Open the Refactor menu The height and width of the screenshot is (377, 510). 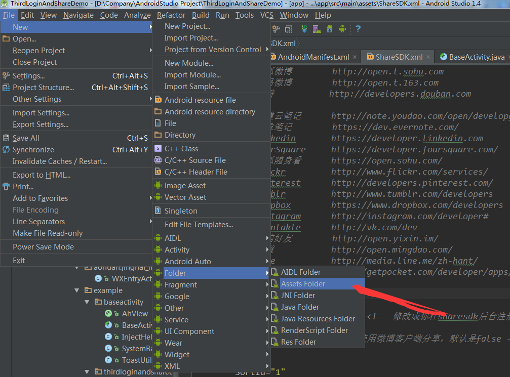click(171, 15)
